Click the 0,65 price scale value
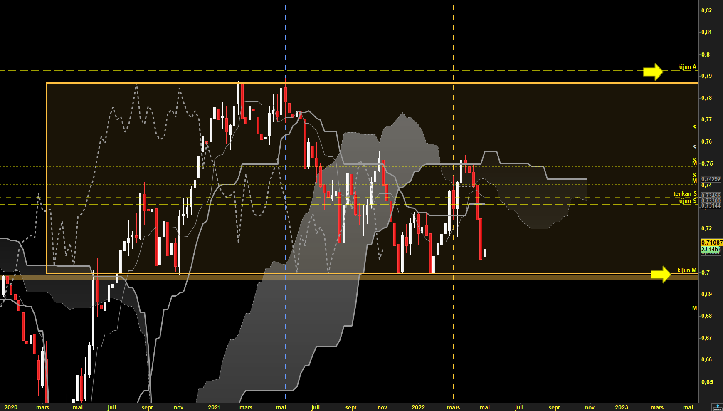 (x=706, y=382)
